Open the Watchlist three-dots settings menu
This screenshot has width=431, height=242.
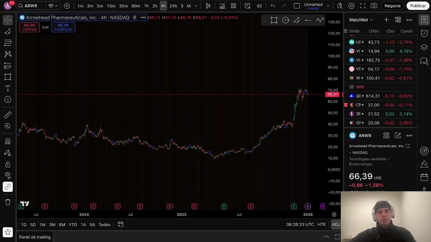[409, 20]
